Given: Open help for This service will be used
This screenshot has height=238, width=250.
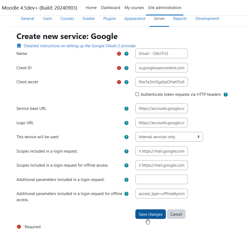Looking at the screenshot, I should (x=126, y=137).
